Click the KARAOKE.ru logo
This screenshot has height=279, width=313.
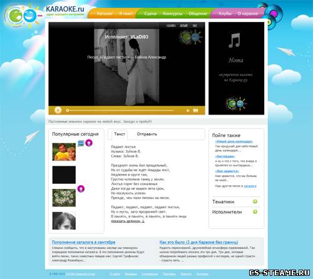click(x=65, y=10)
